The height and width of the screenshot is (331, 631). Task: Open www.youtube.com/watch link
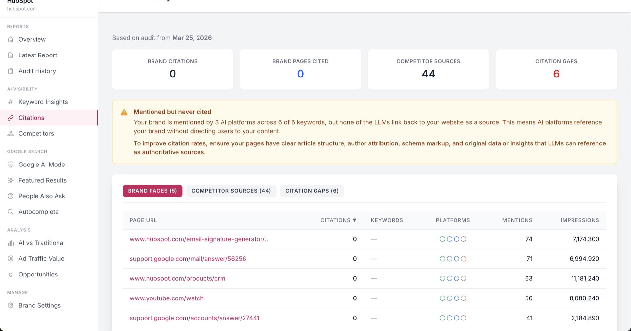point(167,298)
